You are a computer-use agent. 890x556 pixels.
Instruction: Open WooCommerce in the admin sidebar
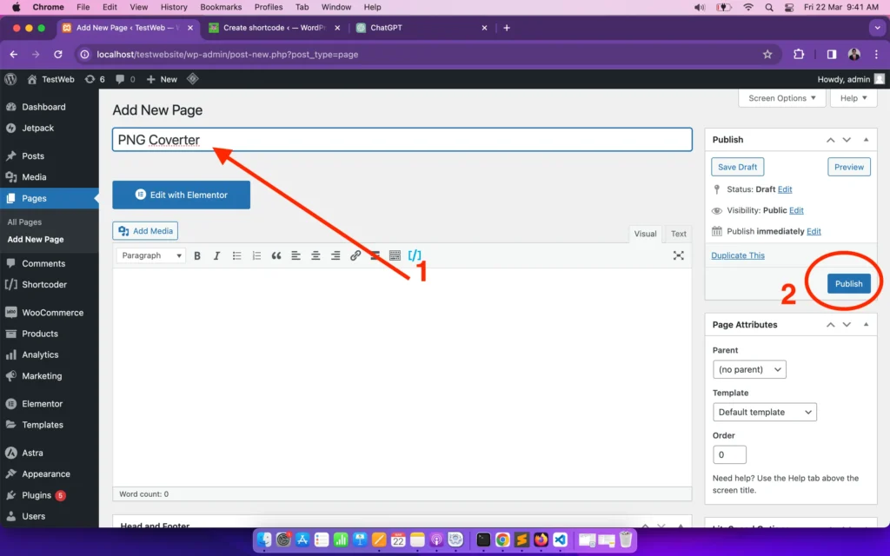click(50, 313)
